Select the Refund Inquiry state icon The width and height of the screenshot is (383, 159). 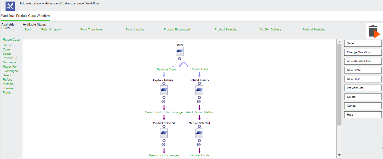pyautogui.click(x=199, y=90)
